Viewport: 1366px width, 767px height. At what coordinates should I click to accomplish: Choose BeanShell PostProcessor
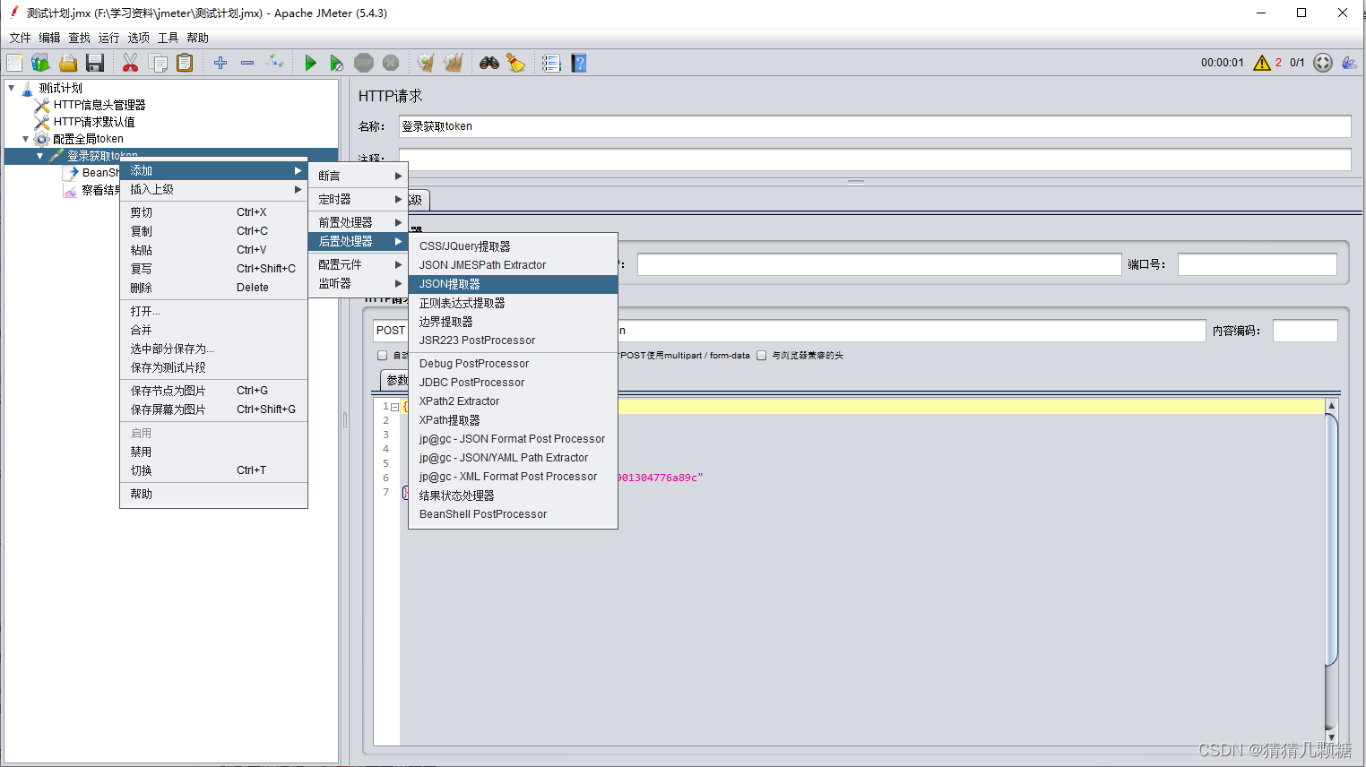click(x=513, y=514)
